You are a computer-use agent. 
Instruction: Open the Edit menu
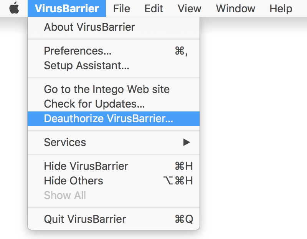coord(154,8)
